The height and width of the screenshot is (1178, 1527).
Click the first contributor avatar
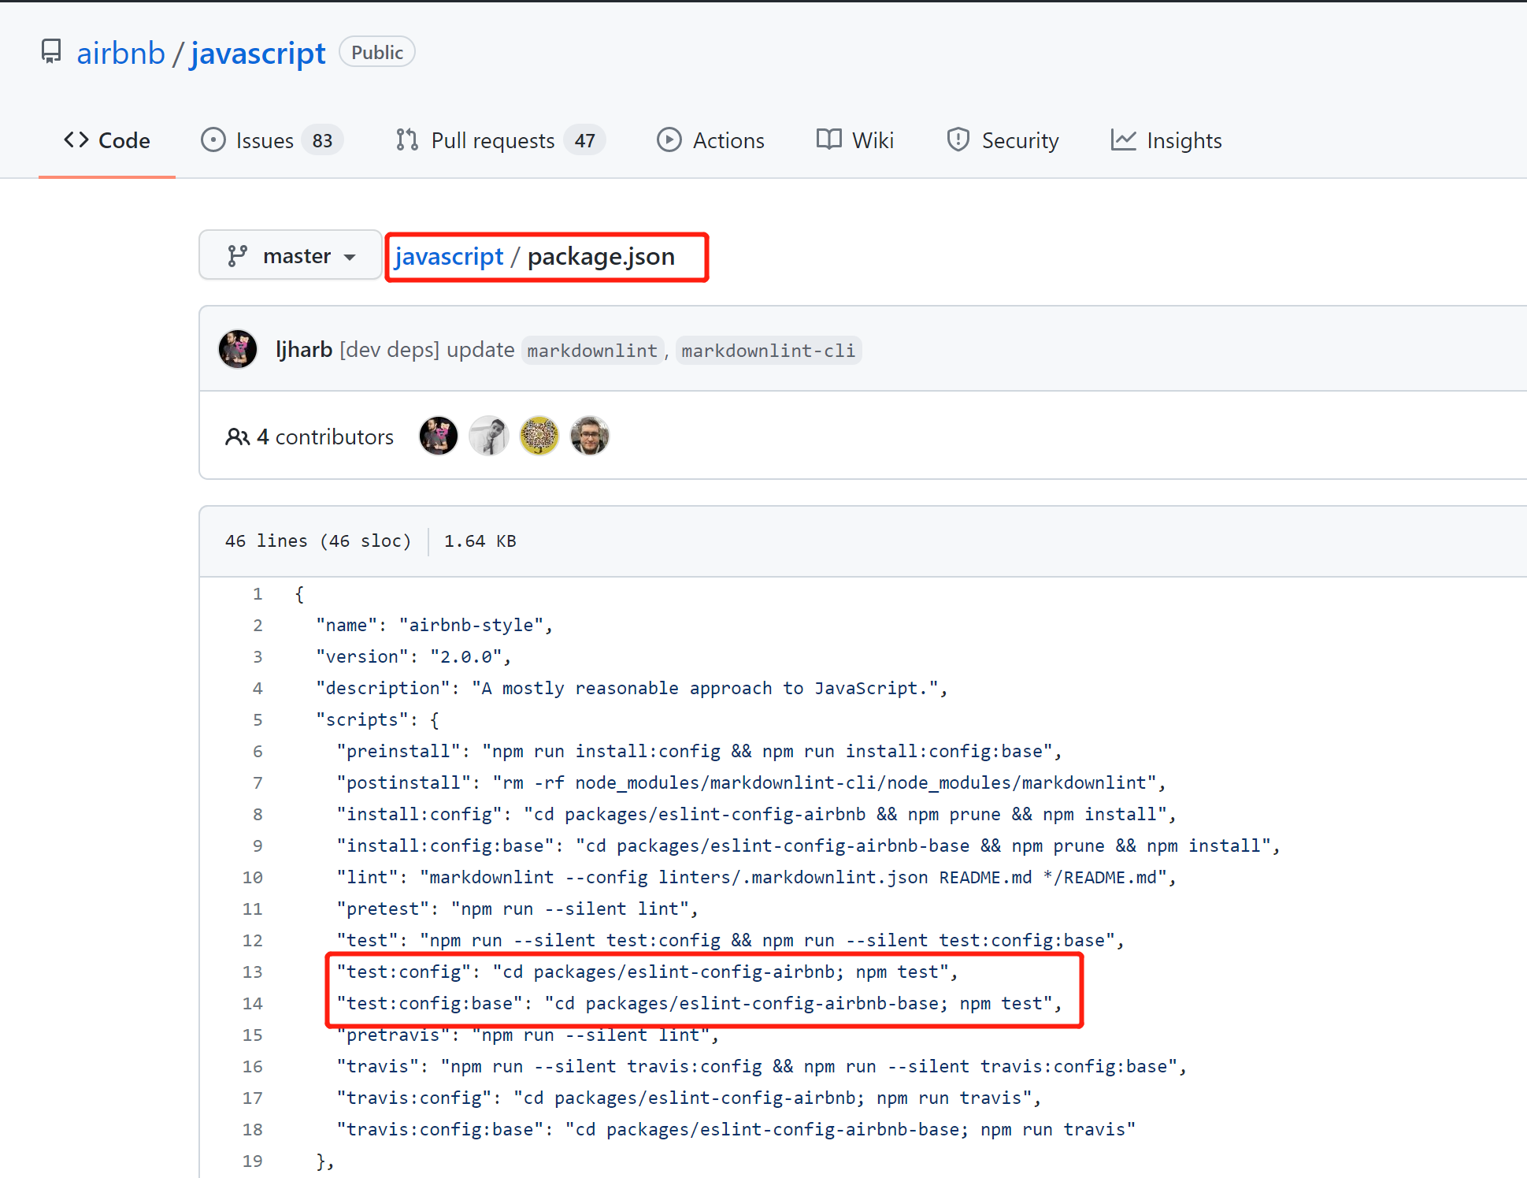click(439, 436)
